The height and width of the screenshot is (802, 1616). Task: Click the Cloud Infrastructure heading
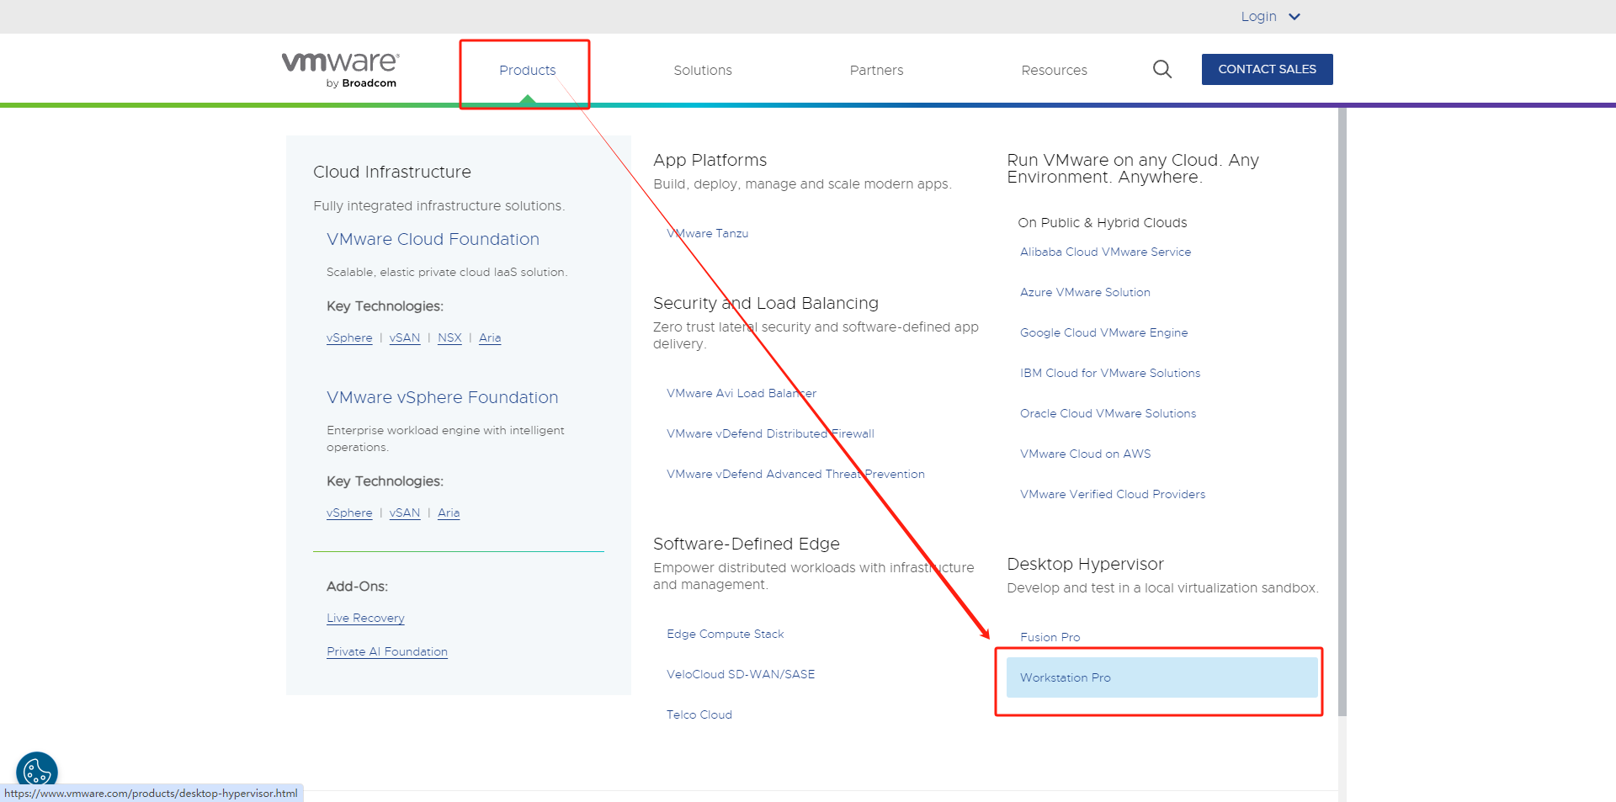[392, 172]
